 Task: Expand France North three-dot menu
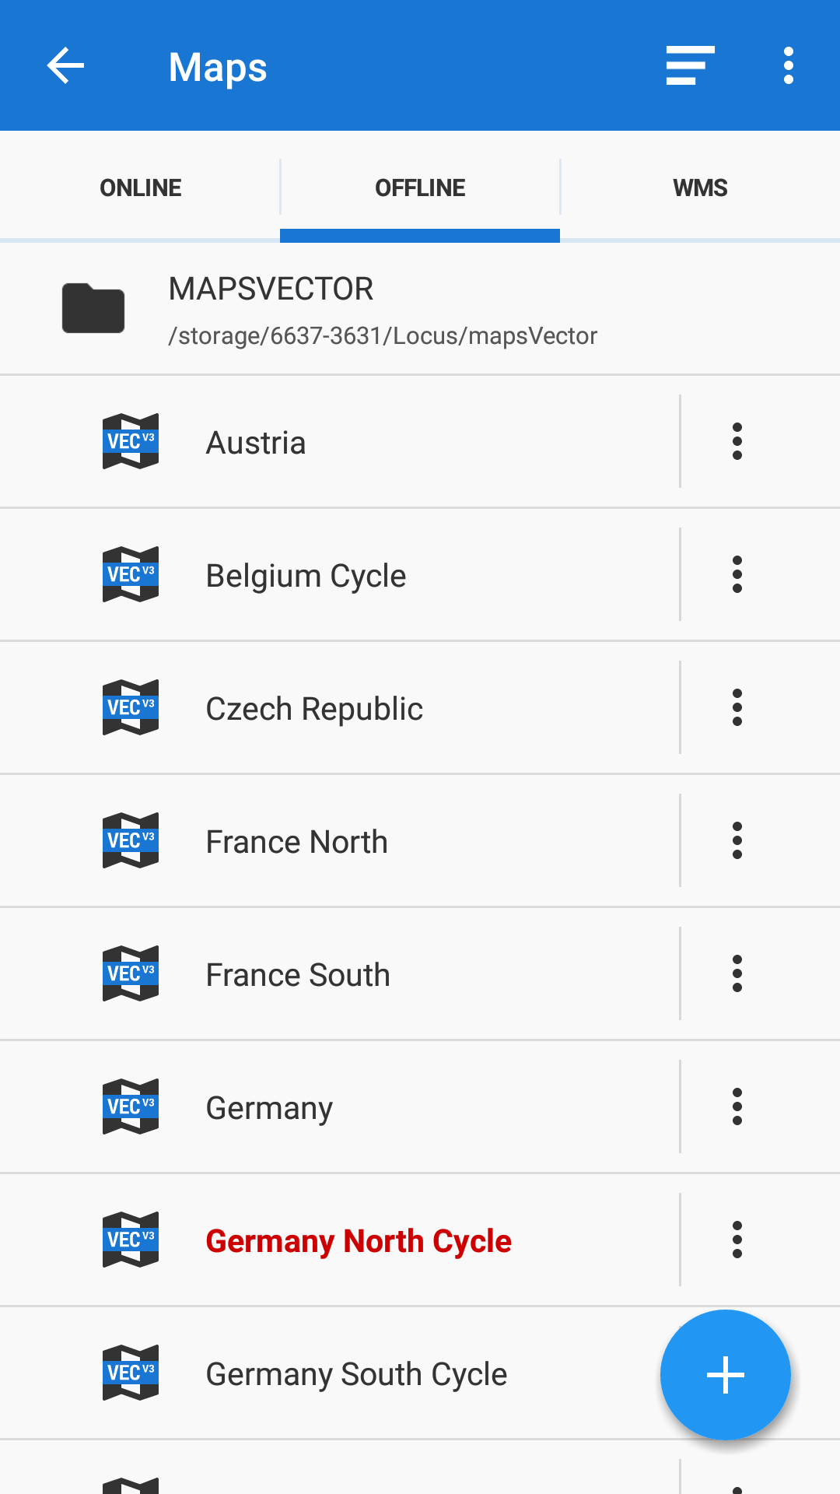pyautogui.click(x=737, y=840)
